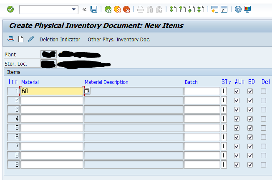Screen dimensions: 272x180
Task: Enable the Del checkbox in row 4
Action: pos(263,119)
